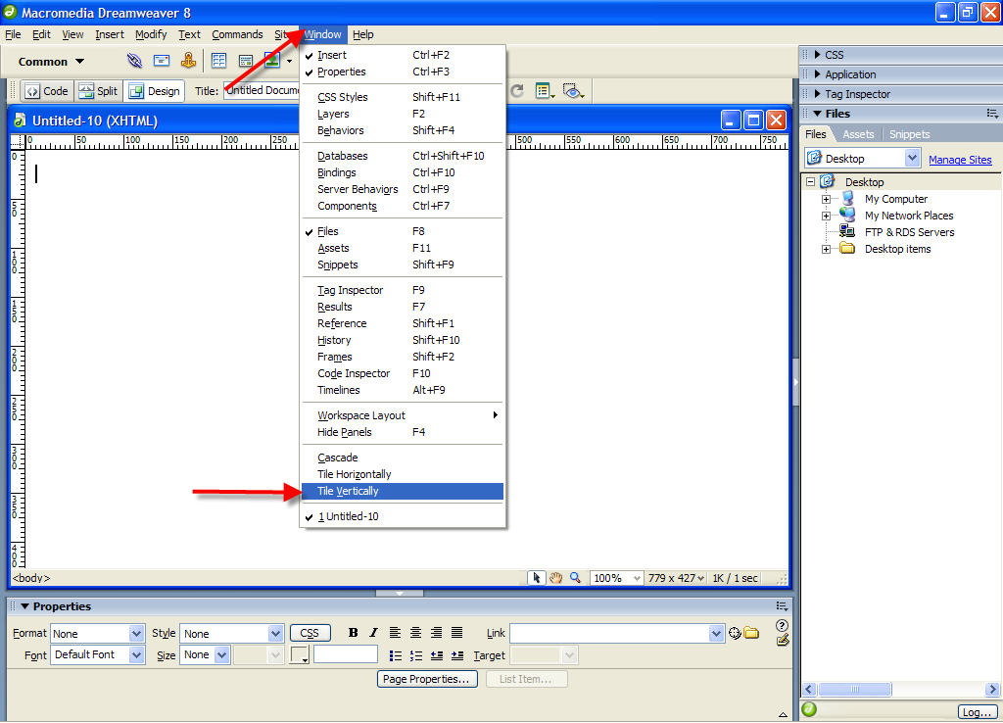The height and width of the screenshot is (723, 1003).
Task: Click the Email Link icon
Action: coord(162,61)
